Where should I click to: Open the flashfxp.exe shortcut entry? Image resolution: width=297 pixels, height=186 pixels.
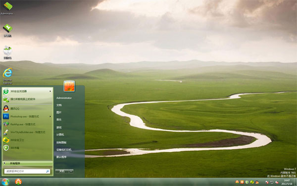pyautogui.click(x=27, y=124)
